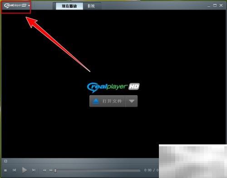Viewport: 227px width, 178px height.
Task: Start playback with the play button
Action: click(25, 170)
